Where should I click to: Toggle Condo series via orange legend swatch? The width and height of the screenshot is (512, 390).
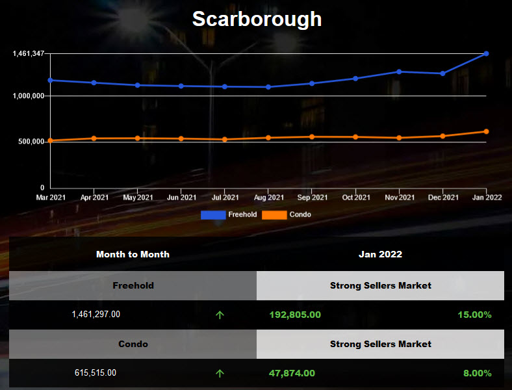coord(274,214)
